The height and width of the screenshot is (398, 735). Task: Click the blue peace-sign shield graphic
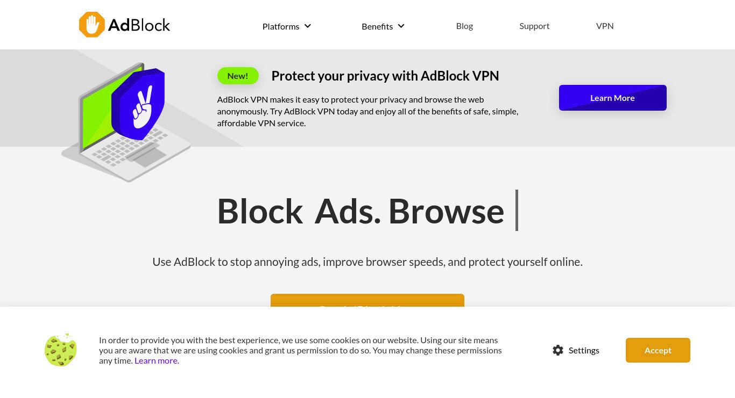(x=138, y=104)
